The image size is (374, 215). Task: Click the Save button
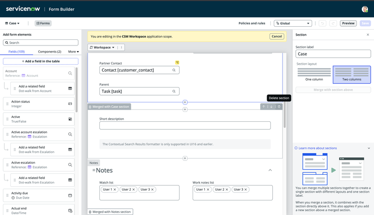(365, 23)
